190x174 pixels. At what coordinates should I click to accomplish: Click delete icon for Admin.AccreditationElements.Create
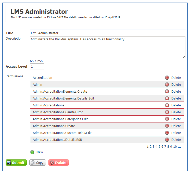(x=167, y=92)
